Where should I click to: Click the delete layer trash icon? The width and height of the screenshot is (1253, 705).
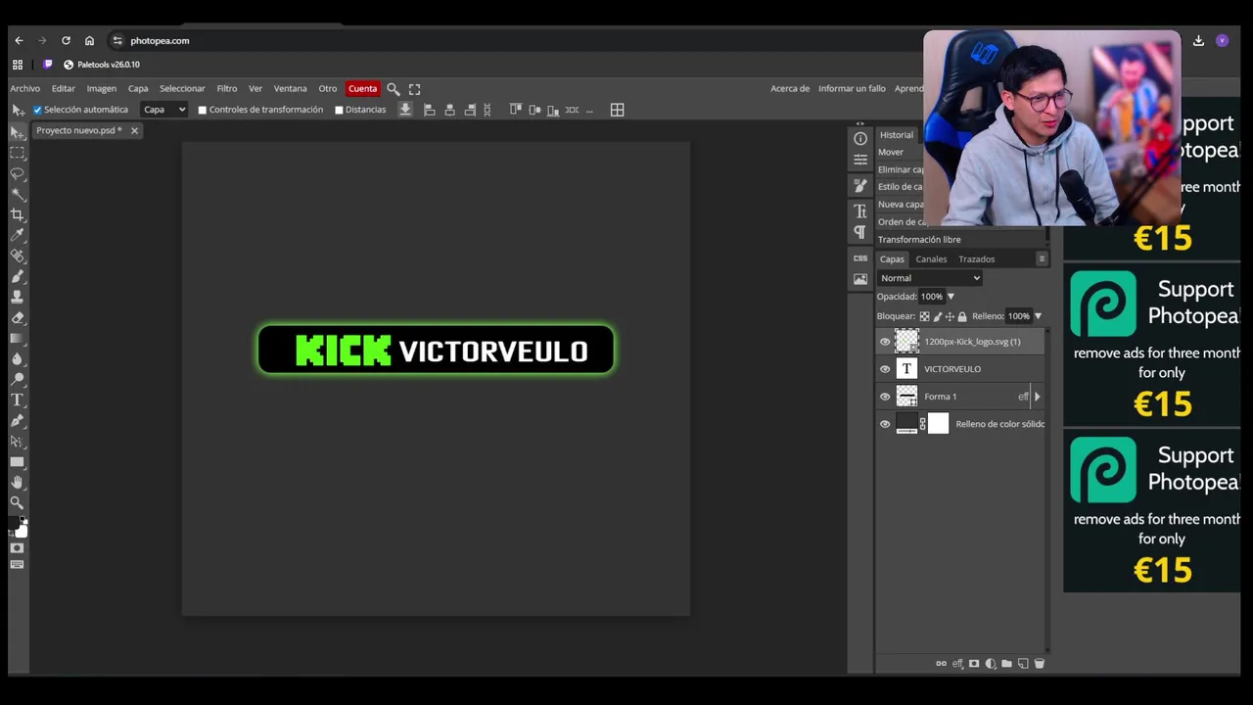pos(1040,664)
